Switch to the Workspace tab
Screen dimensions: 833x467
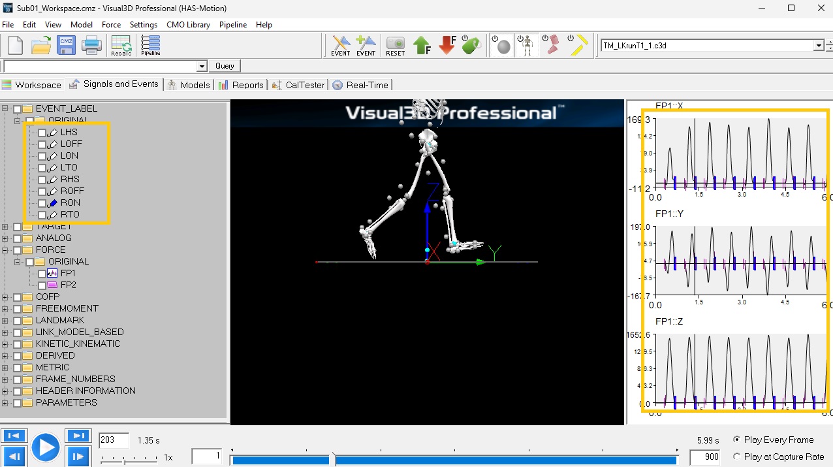tap(32, 85)
